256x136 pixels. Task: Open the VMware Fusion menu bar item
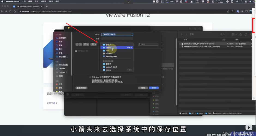(x=13, y=1)
